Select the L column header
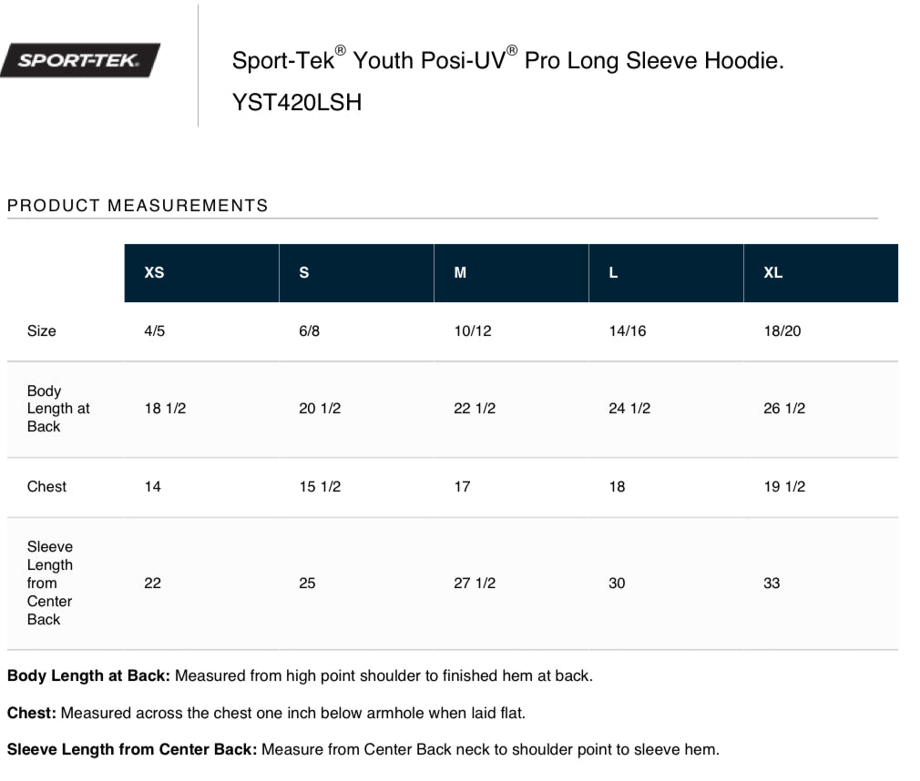Image resolution: width=920 pixels, height=781 pixels. (666, 273)
